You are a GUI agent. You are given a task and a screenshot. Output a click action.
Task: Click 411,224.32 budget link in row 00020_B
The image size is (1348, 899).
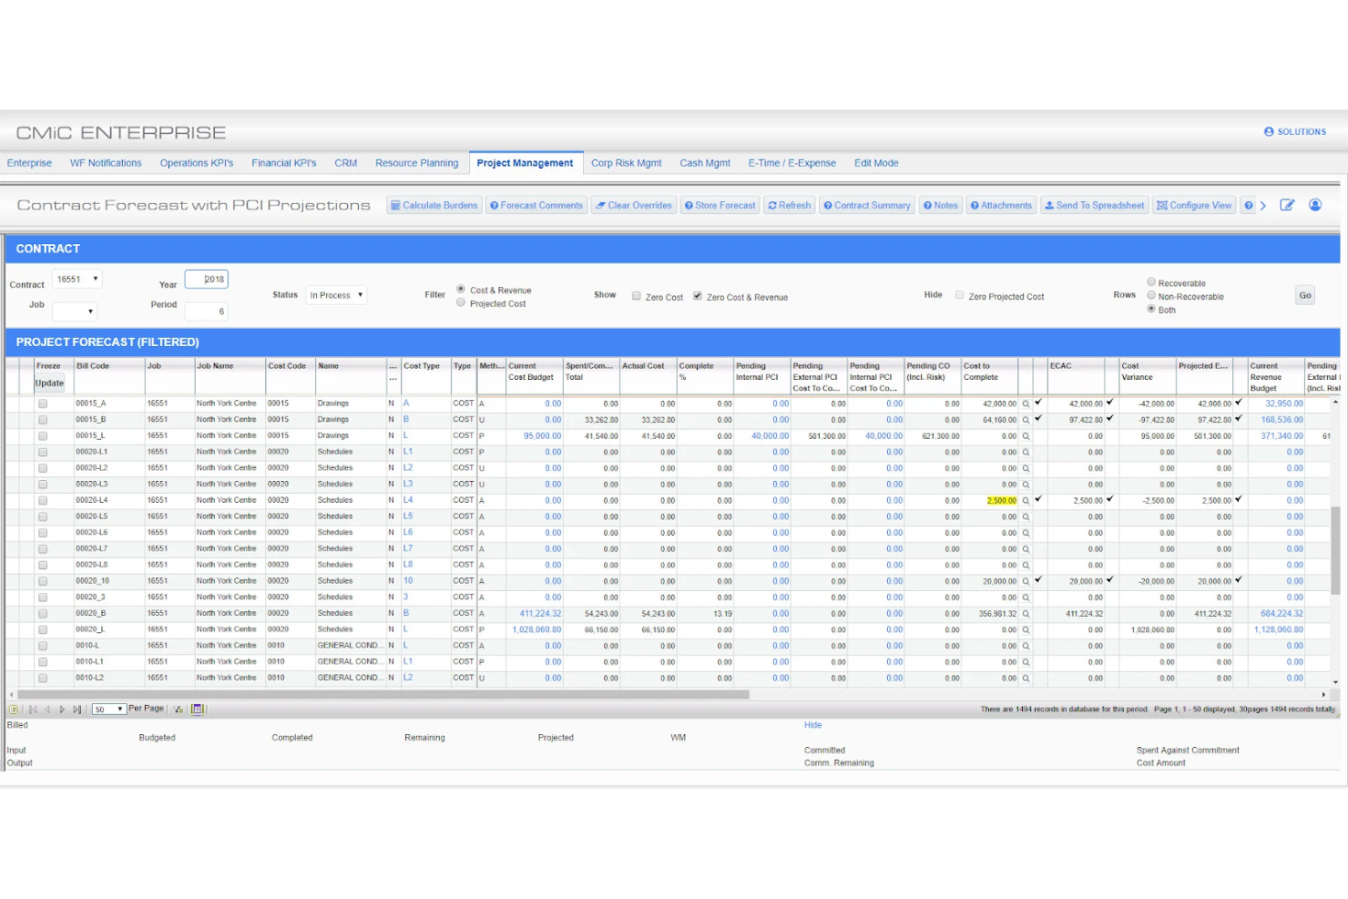pyautogui.click(x=541, y=614)
